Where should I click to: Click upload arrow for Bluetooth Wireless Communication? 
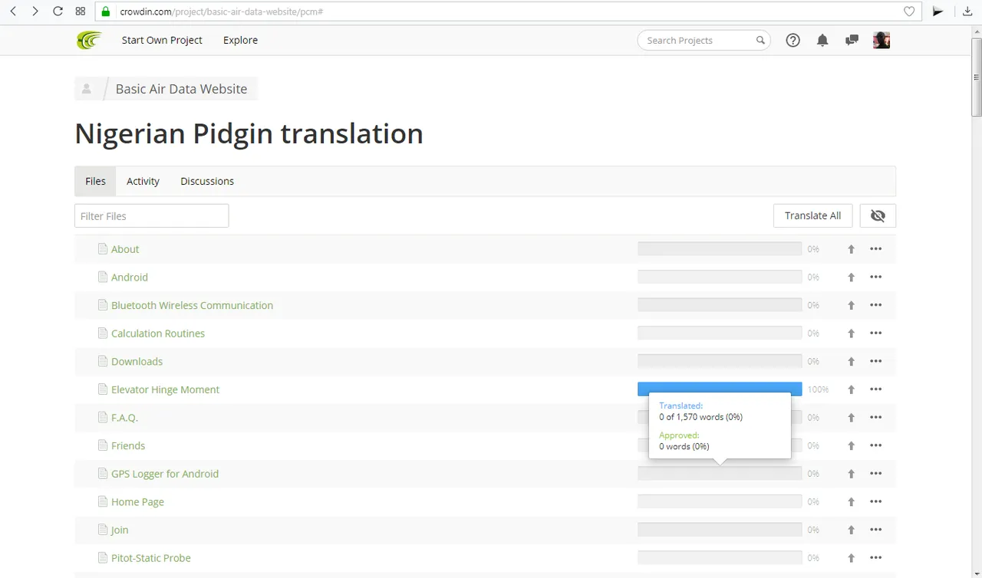(851, 305)
